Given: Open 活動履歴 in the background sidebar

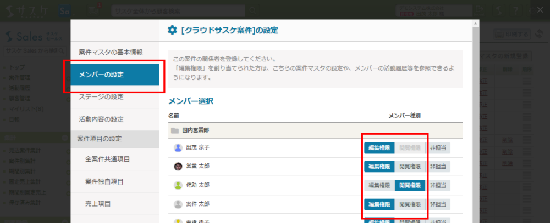Looking at the screenshot, I should [20, 88].
